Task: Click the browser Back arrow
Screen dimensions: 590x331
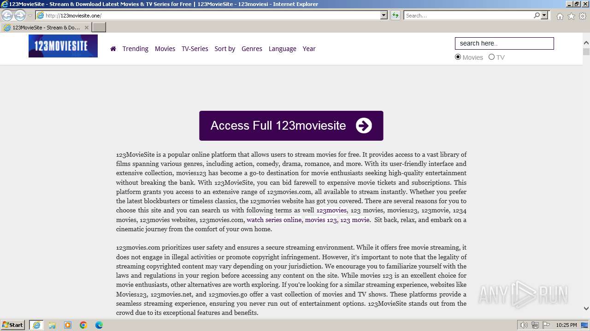Action: [7, 15]
